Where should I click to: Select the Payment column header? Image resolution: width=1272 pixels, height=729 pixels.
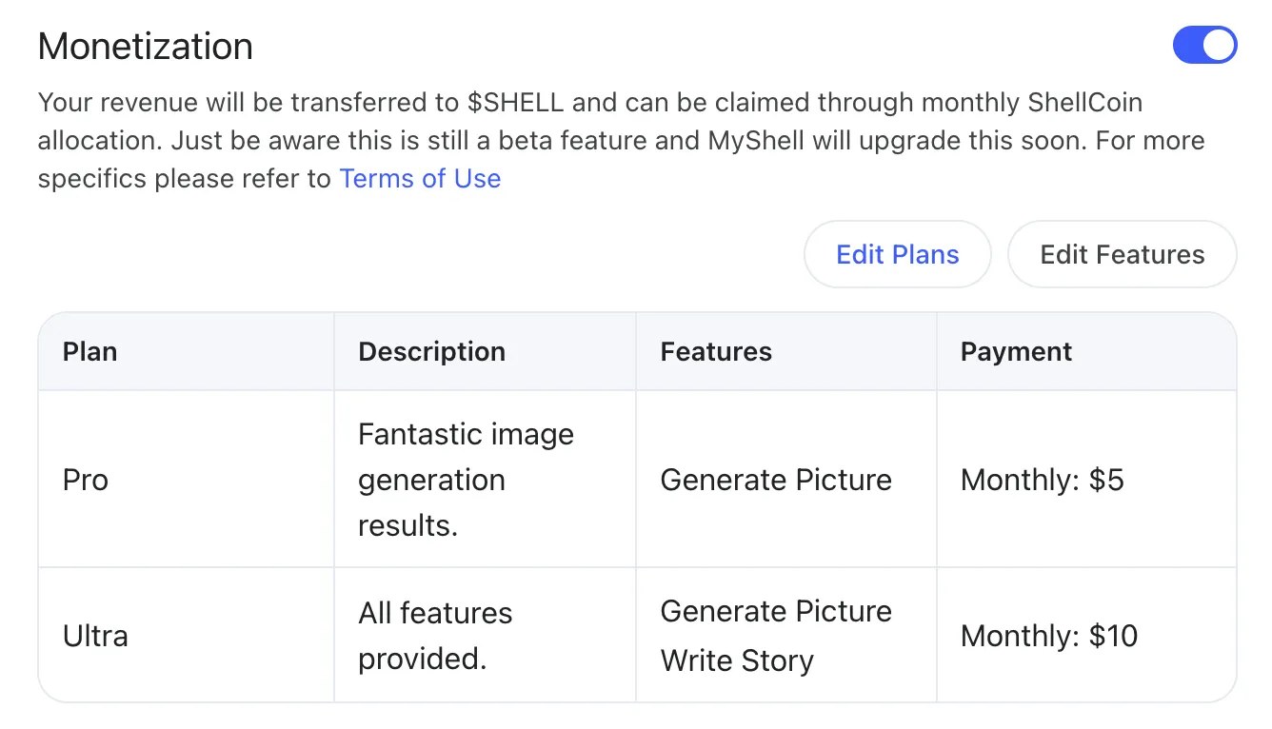[x=1016, y=352]
